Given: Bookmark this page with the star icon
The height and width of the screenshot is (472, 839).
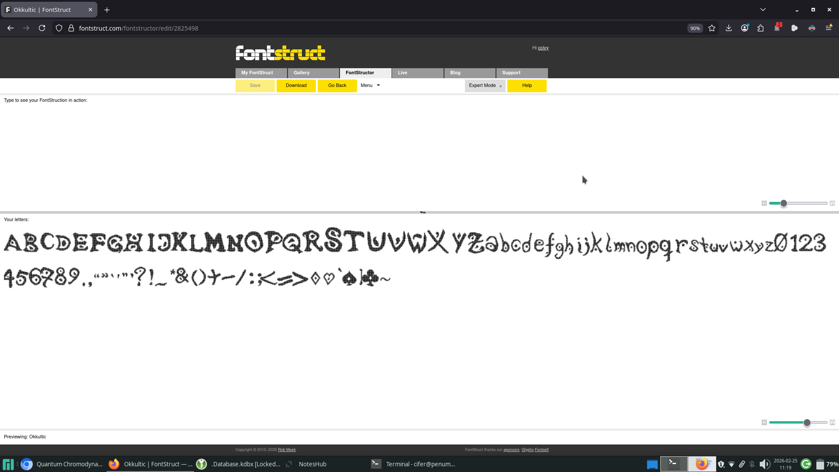Looking at the screenshot, I should [x=712, y=28].
